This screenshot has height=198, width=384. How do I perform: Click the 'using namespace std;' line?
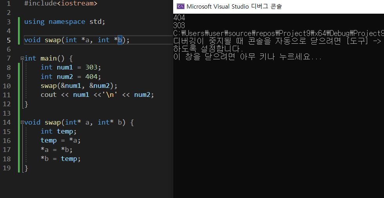coord(65,22)
